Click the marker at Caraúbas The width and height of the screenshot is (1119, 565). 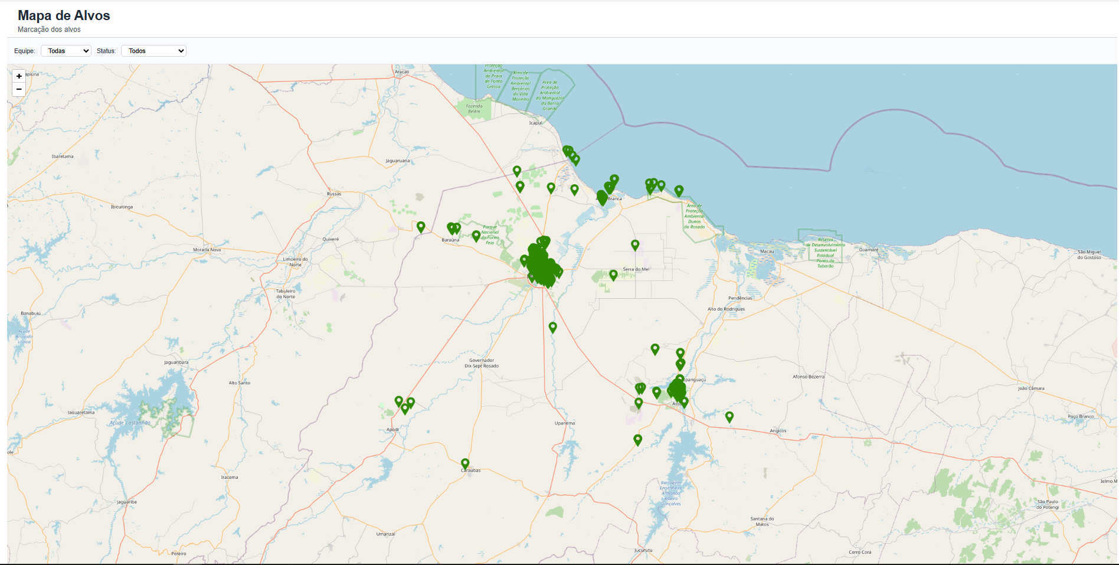tap(465, 463)
